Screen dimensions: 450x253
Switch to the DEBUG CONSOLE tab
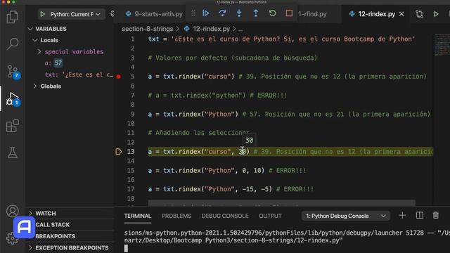point(225,216)
